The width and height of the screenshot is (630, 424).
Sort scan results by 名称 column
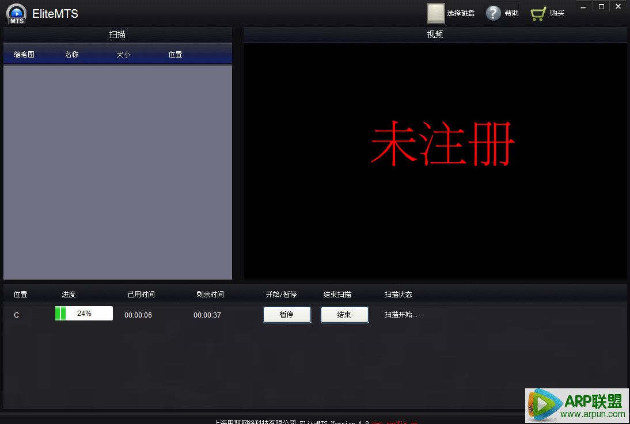point(71,54)
